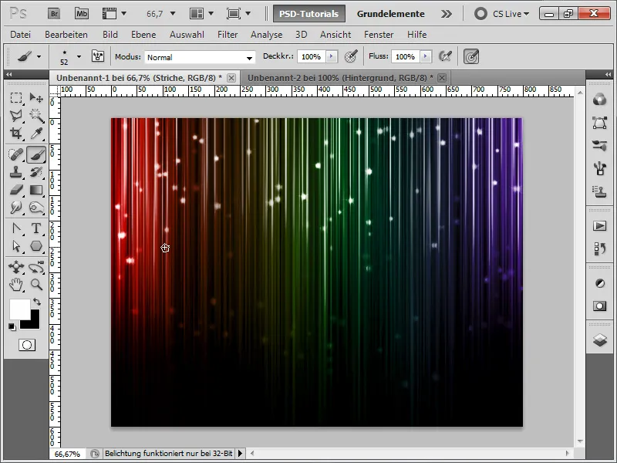Select the Polygonal Lasso tool
Viewport: 617px width, 463px height.
coord(16,115)
